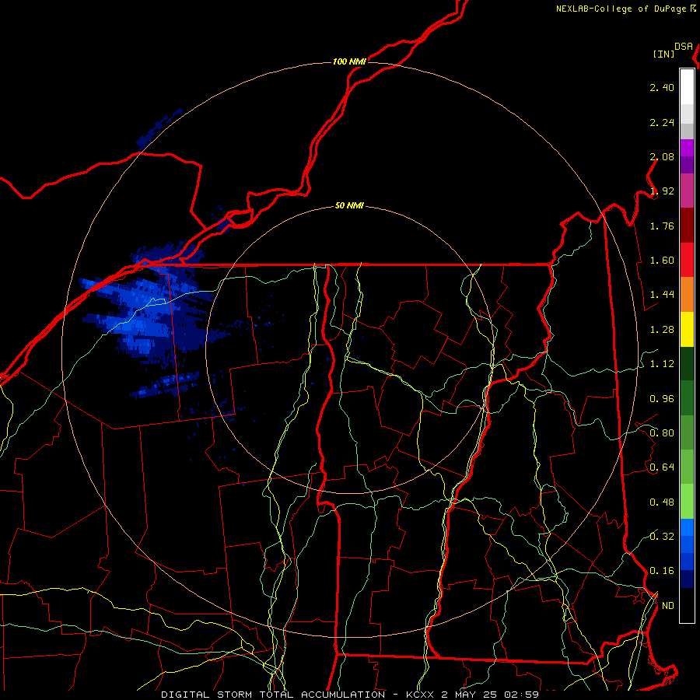Select the bright red legend swatch
This screenshot has width=700, height=700.
pyautogui.click(x=687, y=260)
